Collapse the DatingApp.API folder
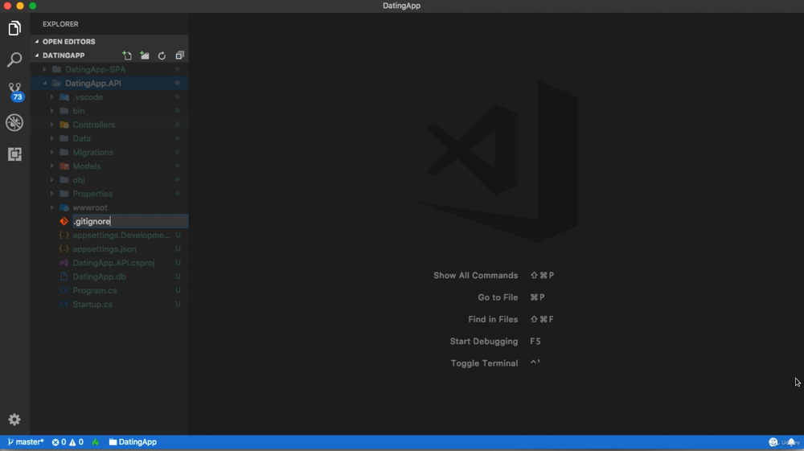The image size is (804, 451). (109, 83)
